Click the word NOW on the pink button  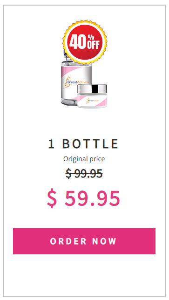[x=104, y=241]
